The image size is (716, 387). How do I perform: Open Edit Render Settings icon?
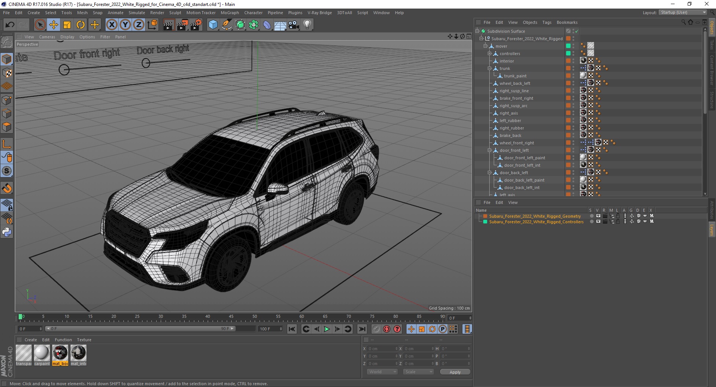(196, 25)
